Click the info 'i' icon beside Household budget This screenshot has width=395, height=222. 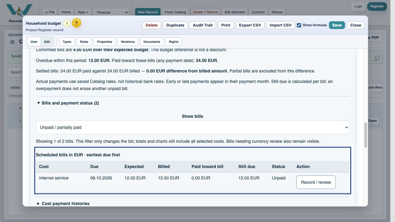[x=67, y=23]
